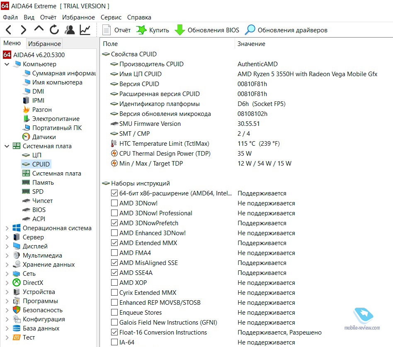Click the Наборы инструкций group header
393x347 pixels.
point(136,183)
